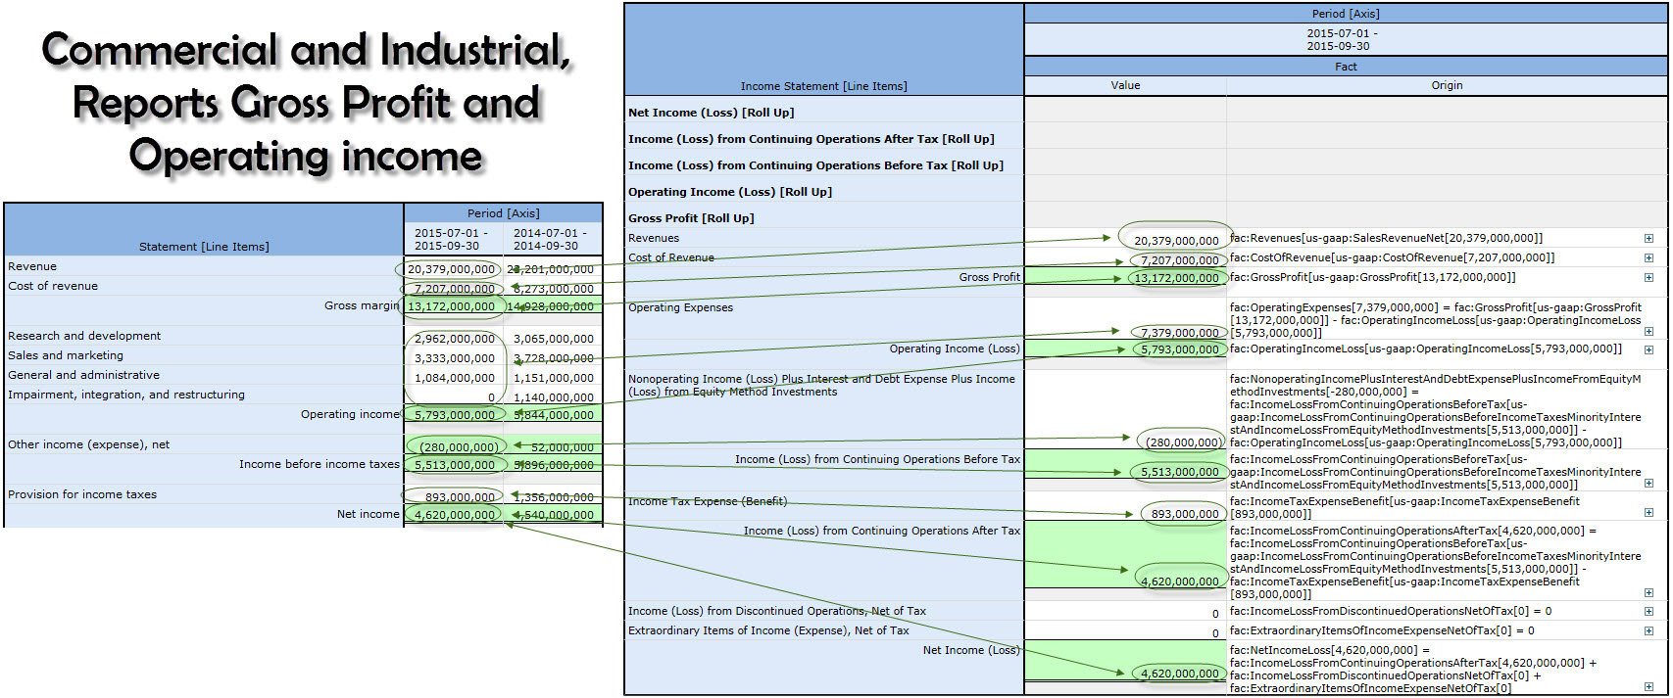Screen dimensions: 1673x698
Task: Click value 7,207,000,000 in right Cost of Revenue row
Action: coord(1179,260)
